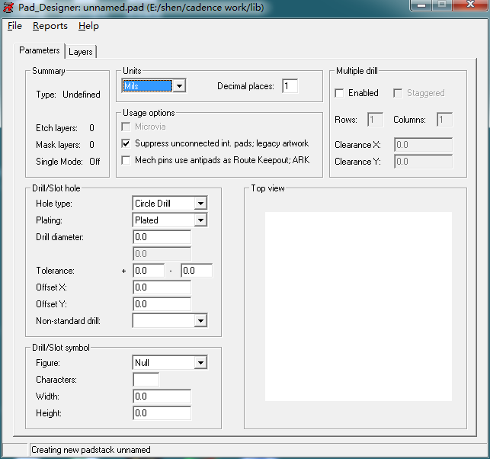Select the Parameters tab

point(40,51)
